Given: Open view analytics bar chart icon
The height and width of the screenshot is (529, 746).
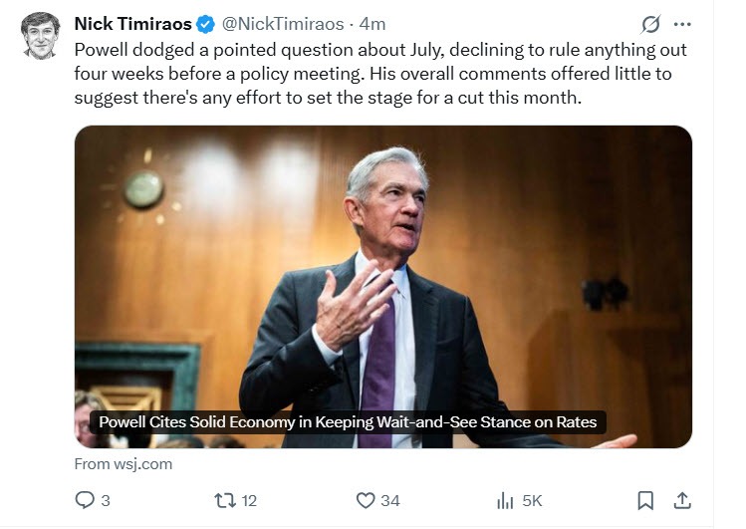Looking at the screenshot, I should pos(505,501).
